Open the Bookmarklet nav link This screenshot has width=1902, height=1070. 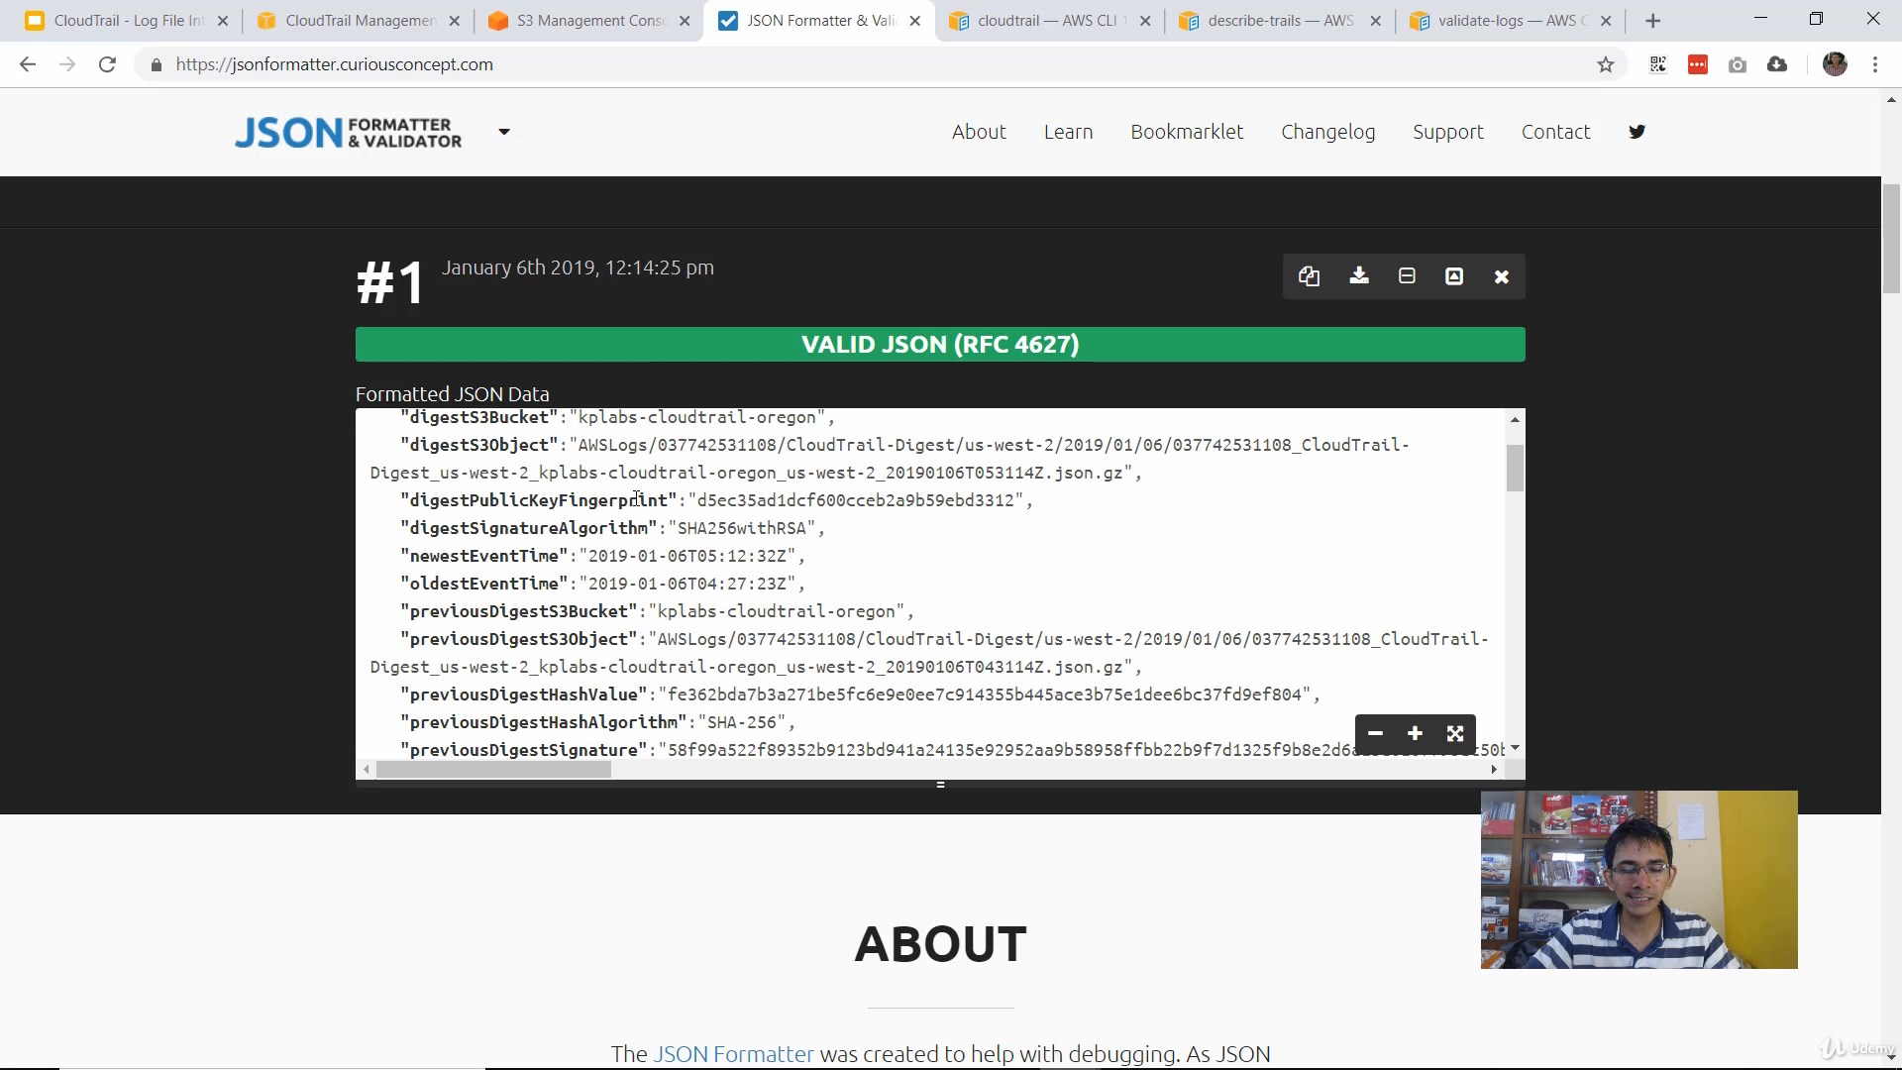coord(1187,132)
